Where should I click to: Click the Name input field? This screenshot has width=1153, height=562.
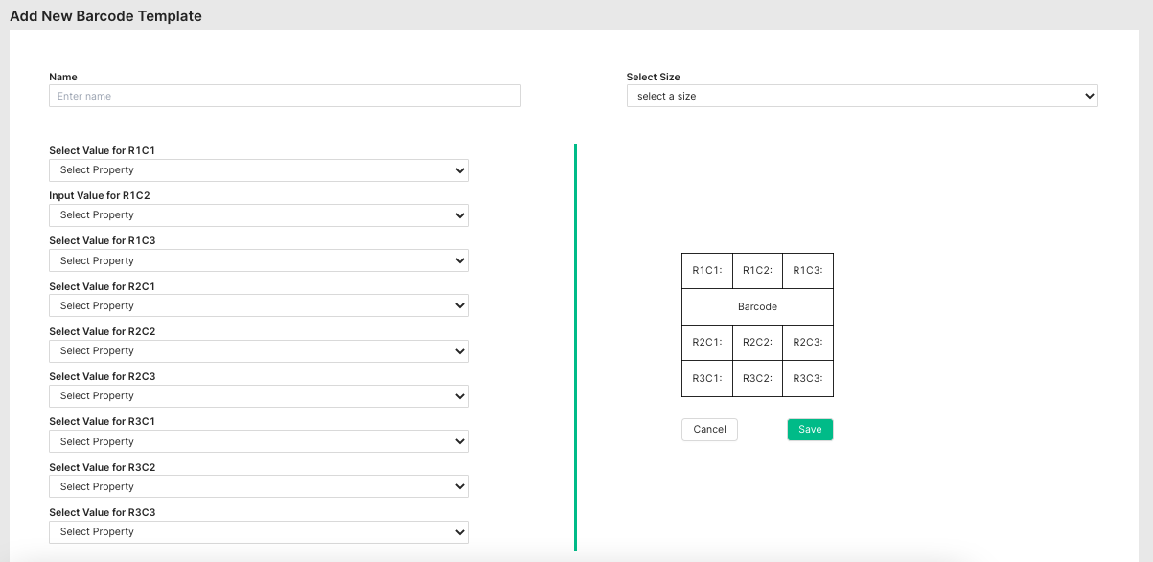(x=285, y=96)
